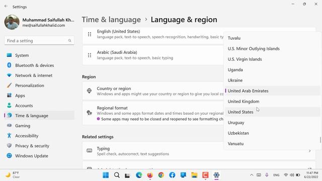
Task: Click the Time & language breadcrumb link
Action: pos(111,20)
